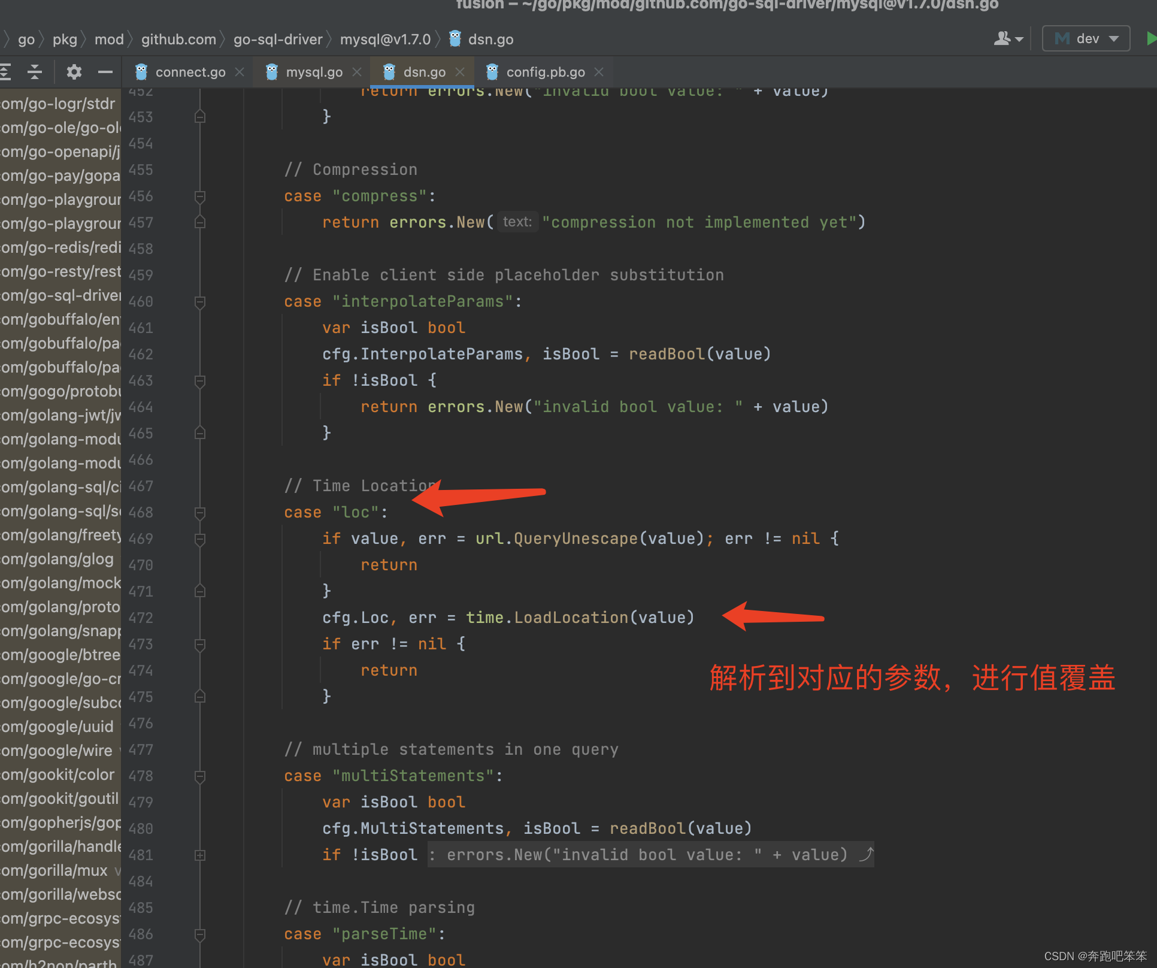Hide the project tool window
Image resolution: width=1157 pixels, height=968 pixels.
pos(105,72)
